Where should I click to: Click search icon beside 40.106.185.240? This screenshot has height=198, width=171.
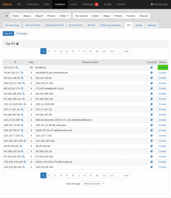[x=23, y=94]
